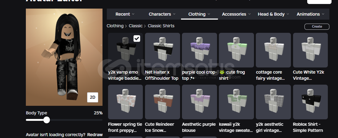Click the Body Type slider handle

(x=46, y=120)
